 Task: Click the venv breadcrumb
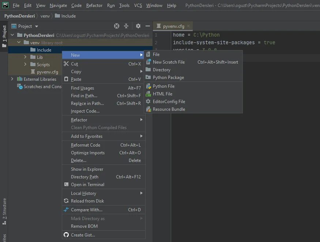(45, 16)
